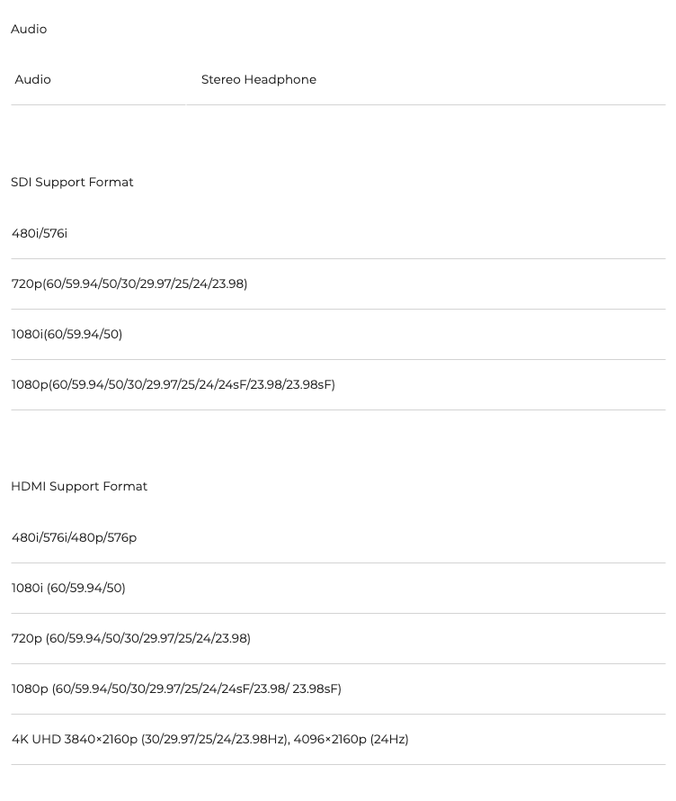
Task: Select the 480i/576i/480p/576p HDMI row
Action: [x=338, y=537]
